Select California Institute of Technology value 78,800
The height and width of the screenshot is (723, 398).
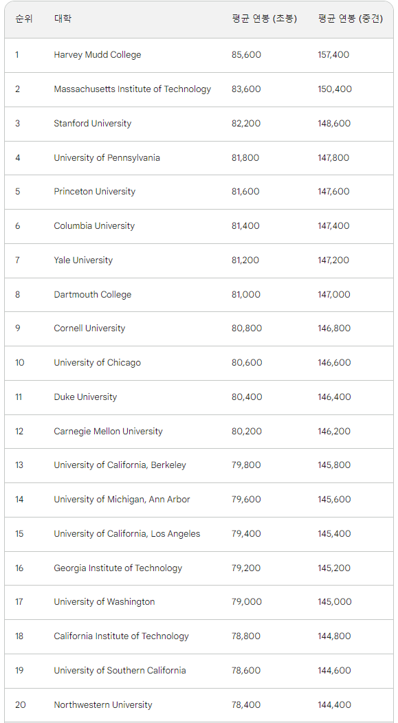click(246, 636)
